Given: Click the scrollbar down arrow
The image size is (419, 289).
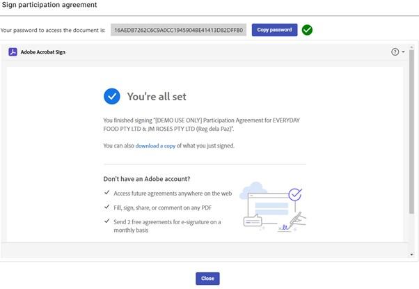Looking at the screenshot, I should click(411, 255).
